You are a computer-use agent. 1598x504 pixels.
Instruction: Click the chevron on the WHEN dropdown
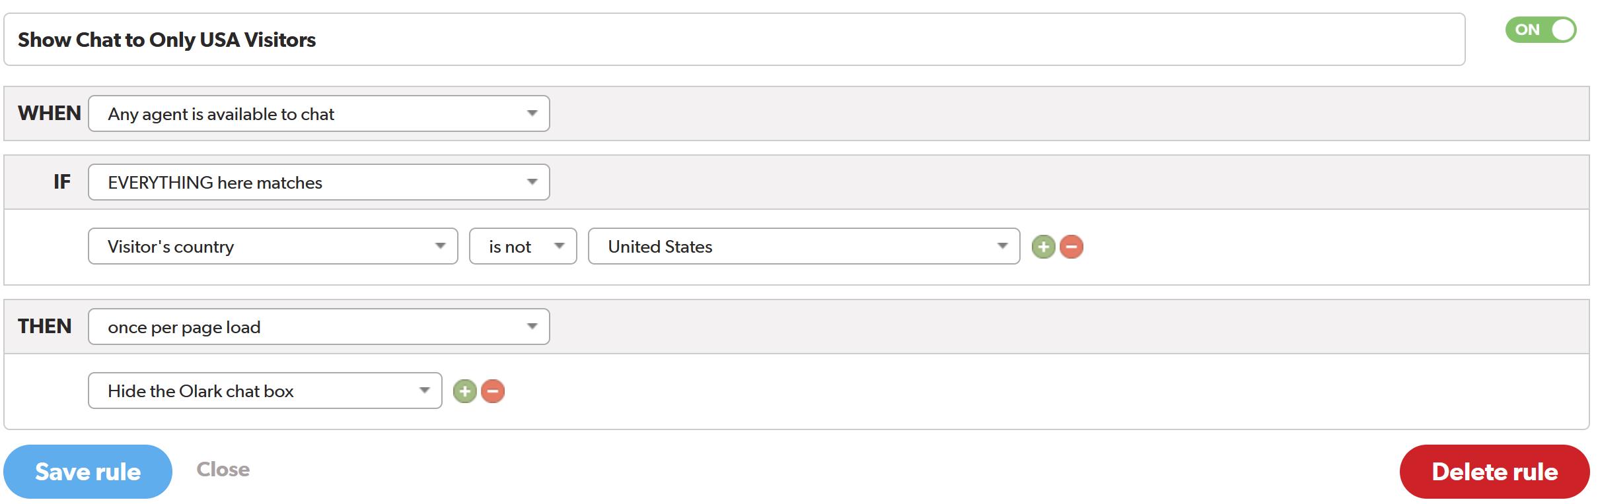pyautogui.click(x=532, y=113)
